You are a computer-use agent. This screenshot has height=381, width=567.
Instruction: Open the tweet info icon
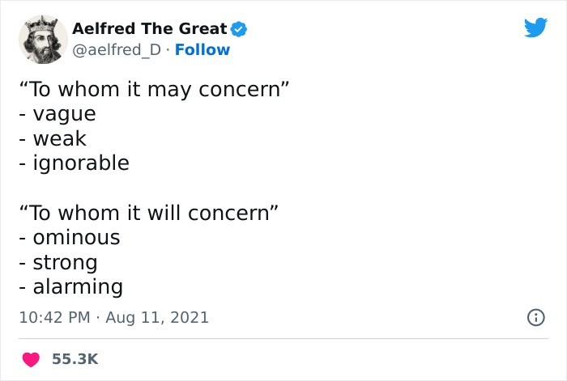click(x=535, y=318)
